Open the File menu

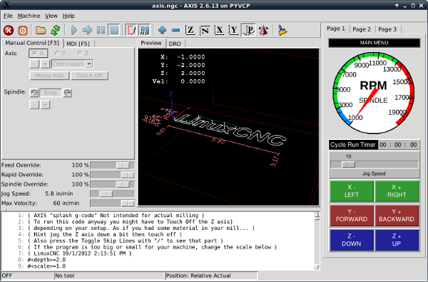(x=8, y=16)
